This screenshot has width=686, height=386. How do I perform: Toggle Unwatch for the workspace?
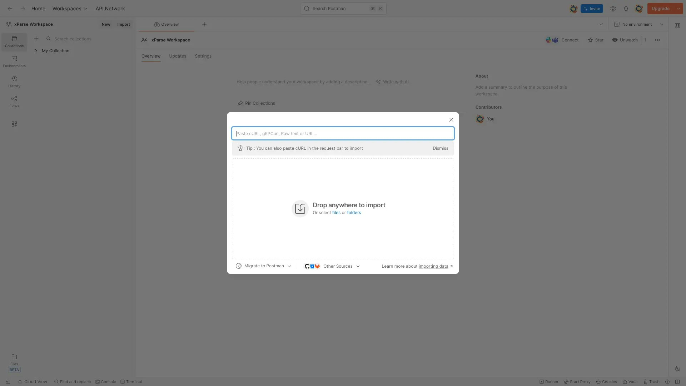pyautogui.click(x=625, y=40)
